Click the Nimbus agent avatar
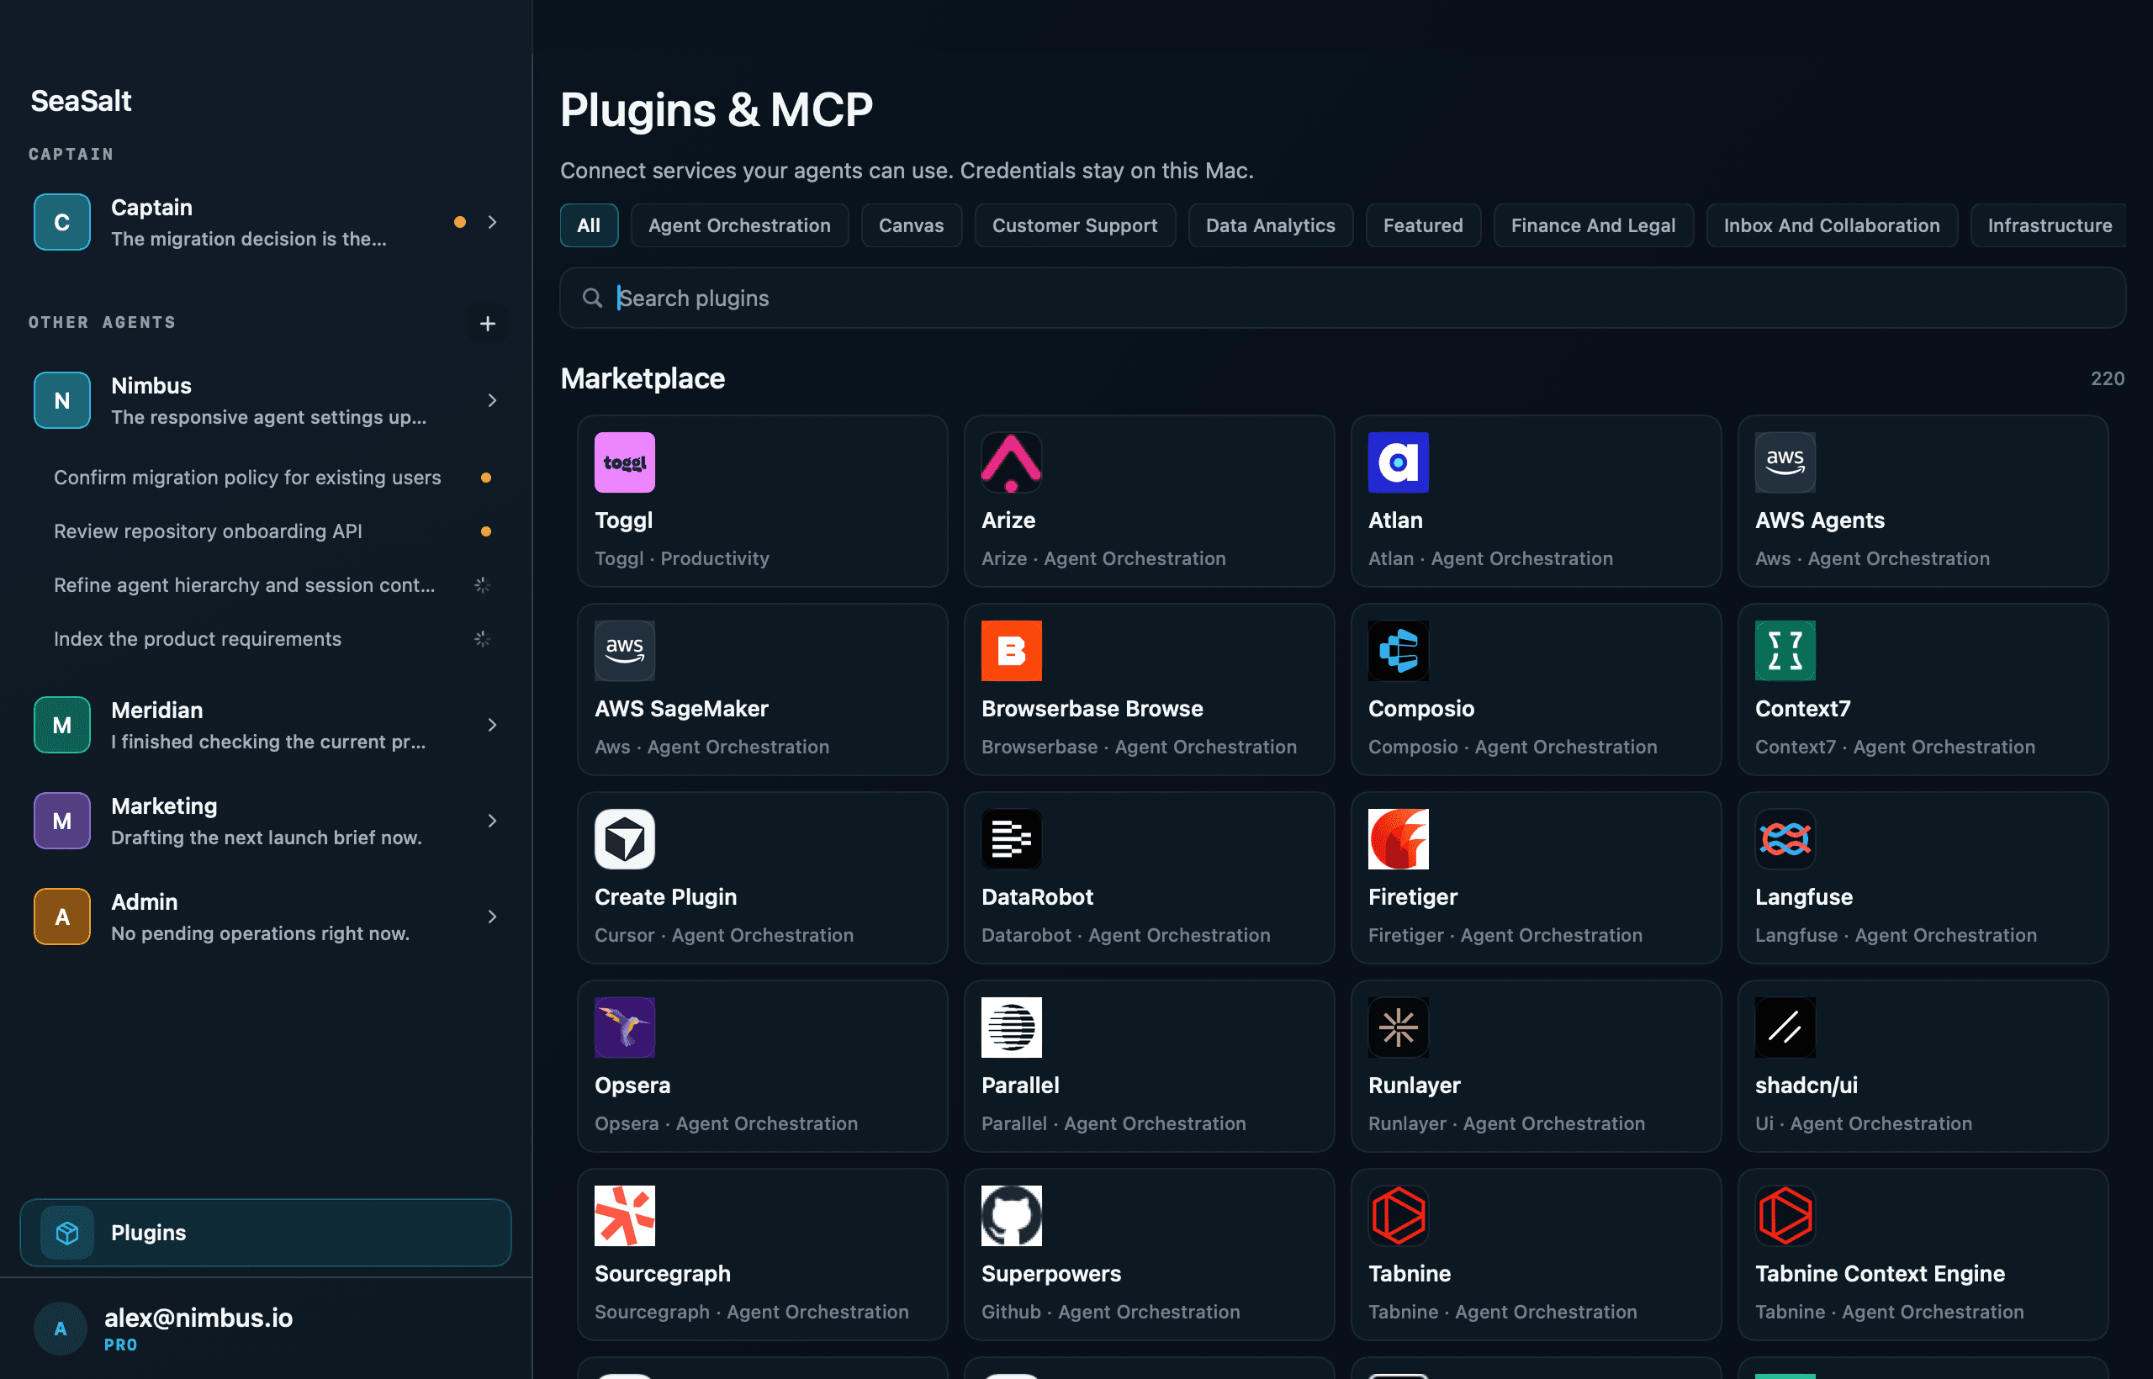This screenshot has width=2153, height=1379. [61, 400]
